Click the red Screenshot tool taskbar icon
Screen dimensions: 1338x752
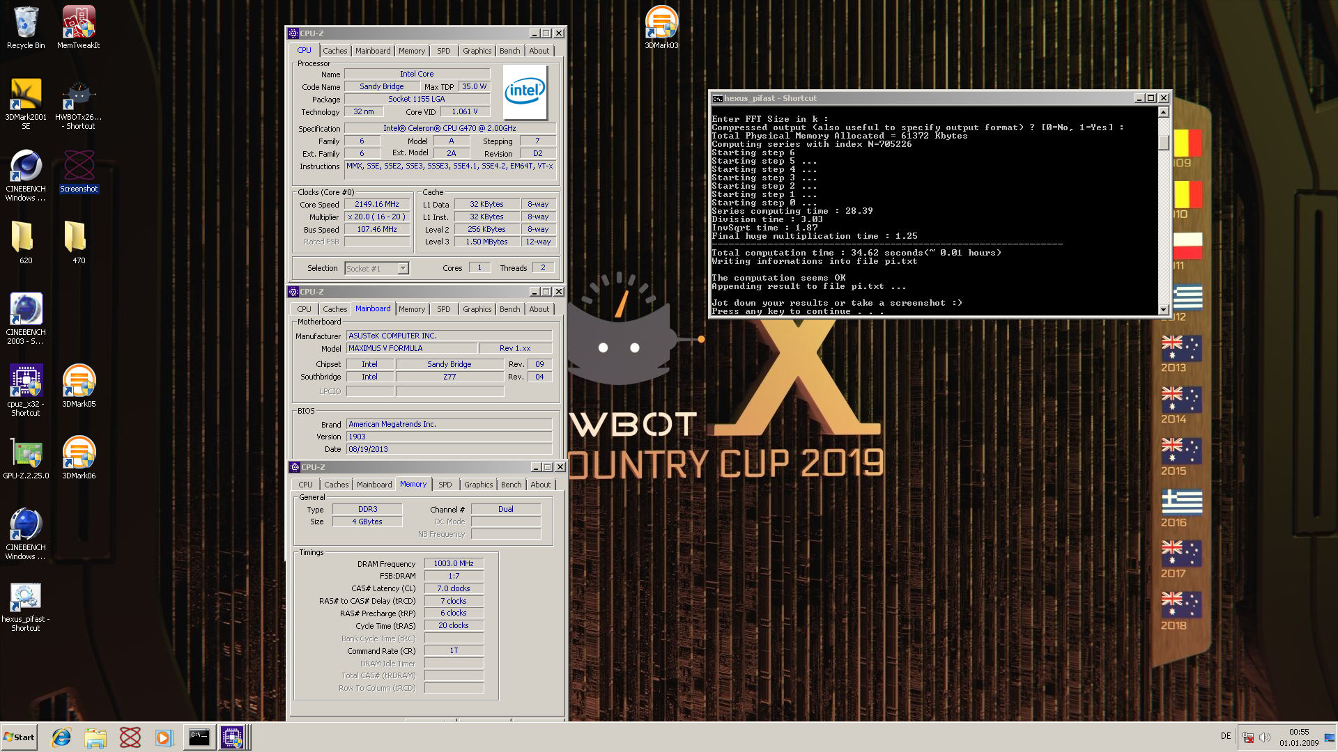click(x=130, y=737)
